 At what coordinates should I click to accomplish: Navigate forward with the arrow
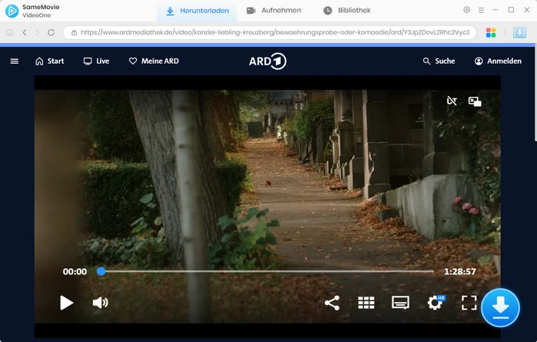pyautogui.click(x=38, y=32)
